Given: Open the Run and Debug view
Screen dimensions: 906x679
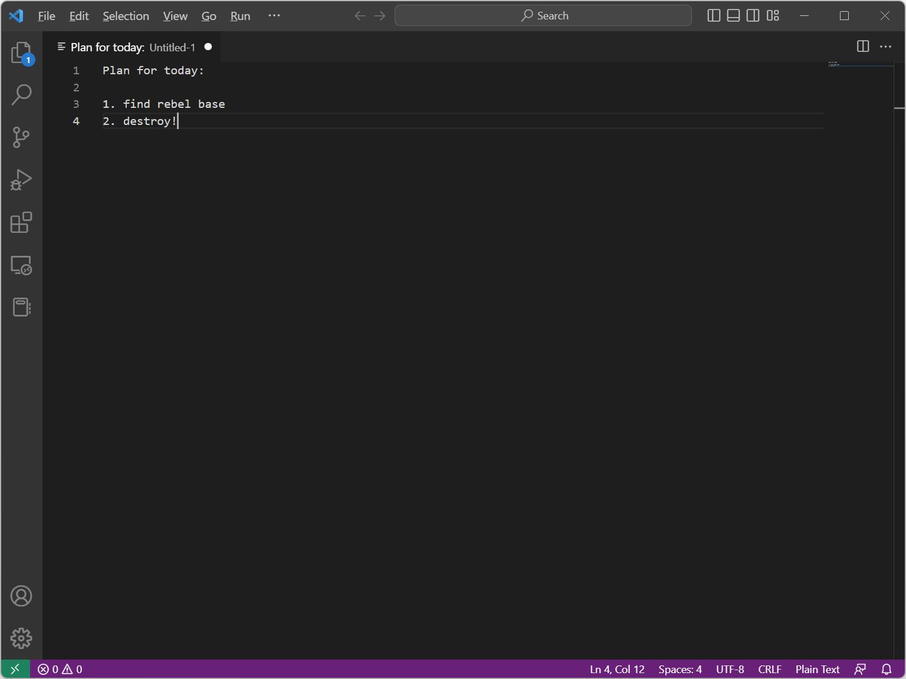Looking at the screenshot, I should [21, 180].
